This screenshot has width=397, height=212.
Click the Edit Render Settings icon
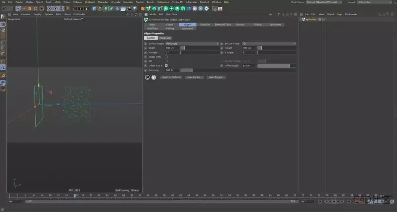(86, 9)
